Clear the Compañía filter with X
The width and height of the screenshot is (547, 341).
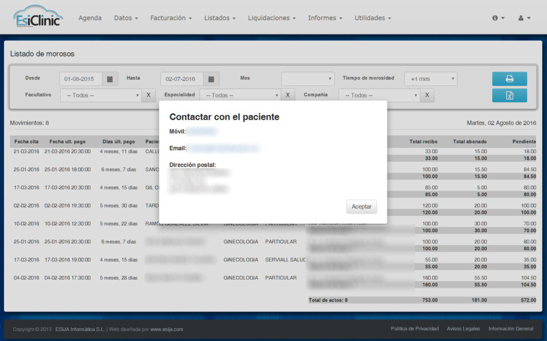tap(427, 95)
